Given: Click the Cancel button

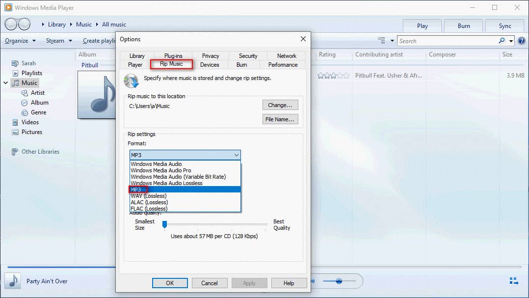Looking at the screenshot, I should point(210,283).
